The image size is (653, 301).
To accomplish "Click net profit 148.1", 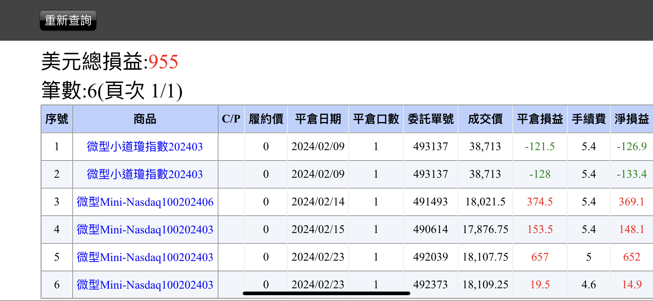I will tap(632, 229).
